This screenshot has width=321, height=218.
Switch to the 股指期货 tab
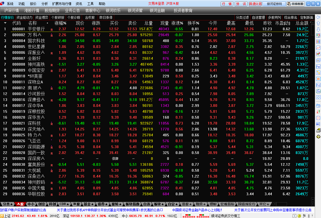point(52,11)
